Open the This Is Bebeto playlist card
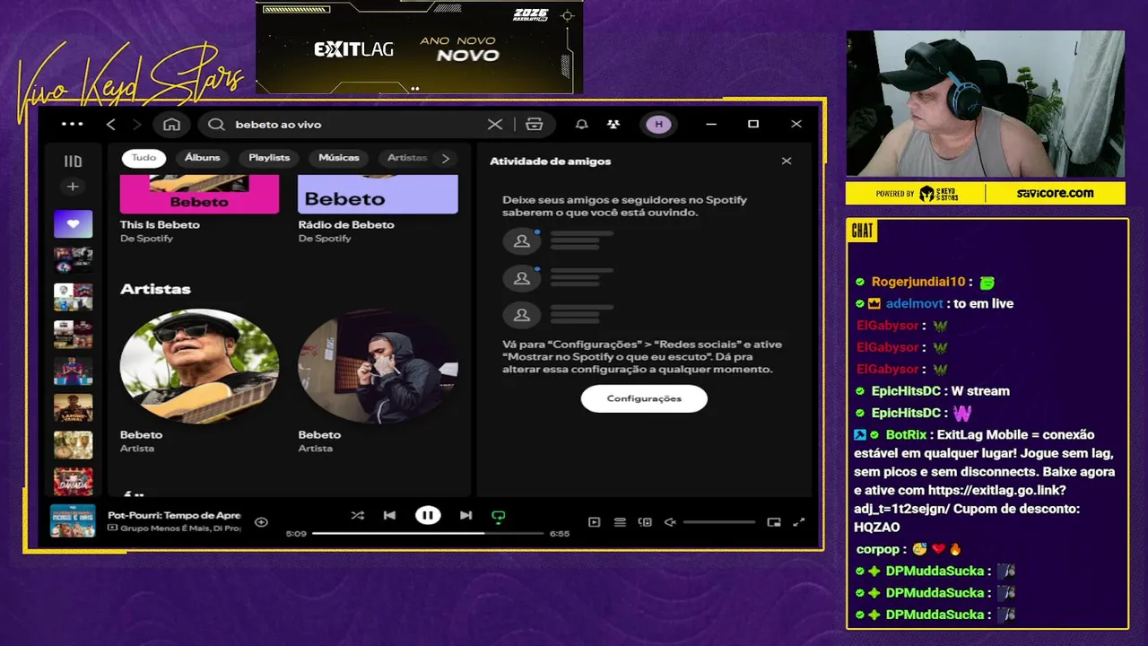 [199, 208]
